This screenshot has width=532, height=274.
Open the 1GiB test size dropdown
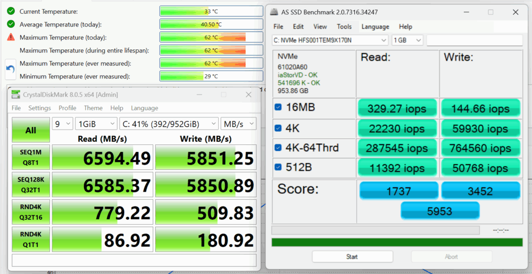point(96,124)
